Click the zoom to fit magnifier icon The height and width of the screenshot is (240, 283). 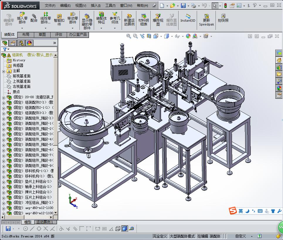click(x=128, y=36)
